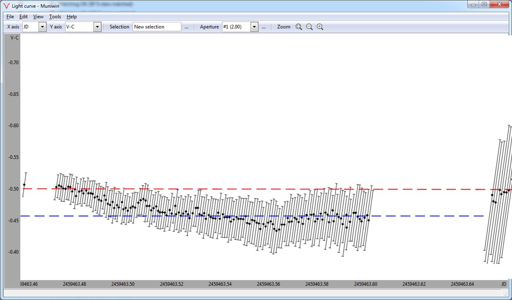Open the Tools menu
The image size is (512, 300).
(55, 17)
